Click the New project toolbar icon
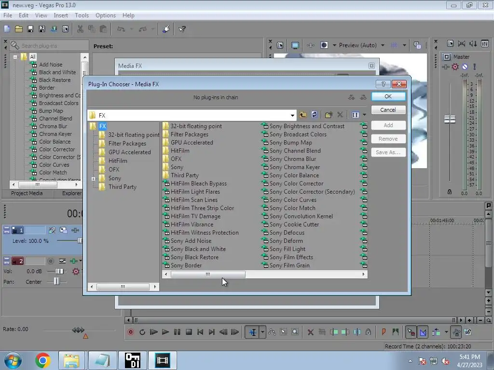Viewport: 494px width, 370px height. pos(7,29)
